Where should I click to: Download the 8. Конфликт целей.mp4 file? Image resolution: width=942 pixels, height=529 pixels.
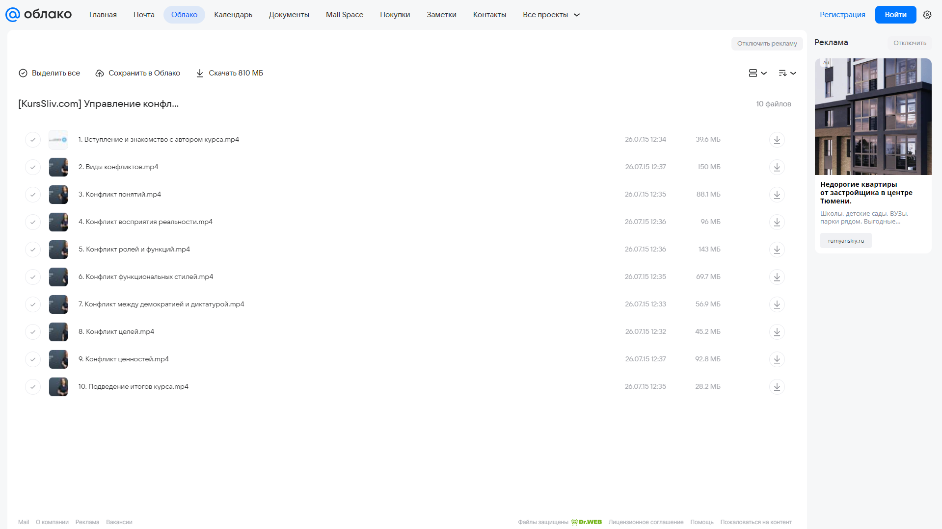point(777,332)
